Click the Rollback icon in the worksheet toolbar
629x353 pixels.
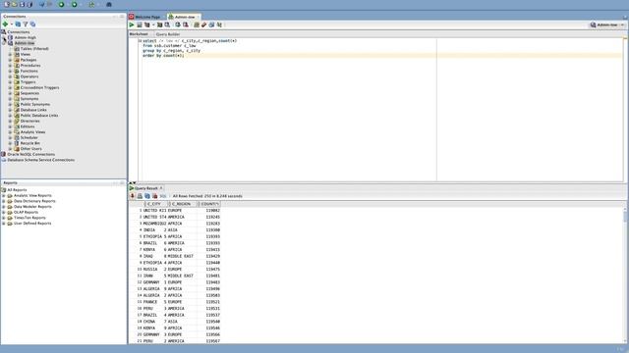coord(186,25)
